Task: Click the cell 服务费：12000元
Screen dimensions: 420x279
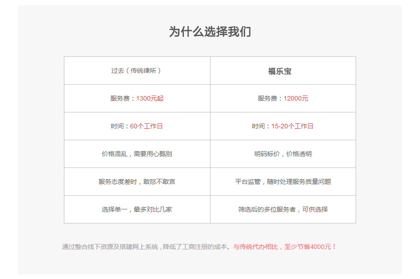Action: pos(283,98)
